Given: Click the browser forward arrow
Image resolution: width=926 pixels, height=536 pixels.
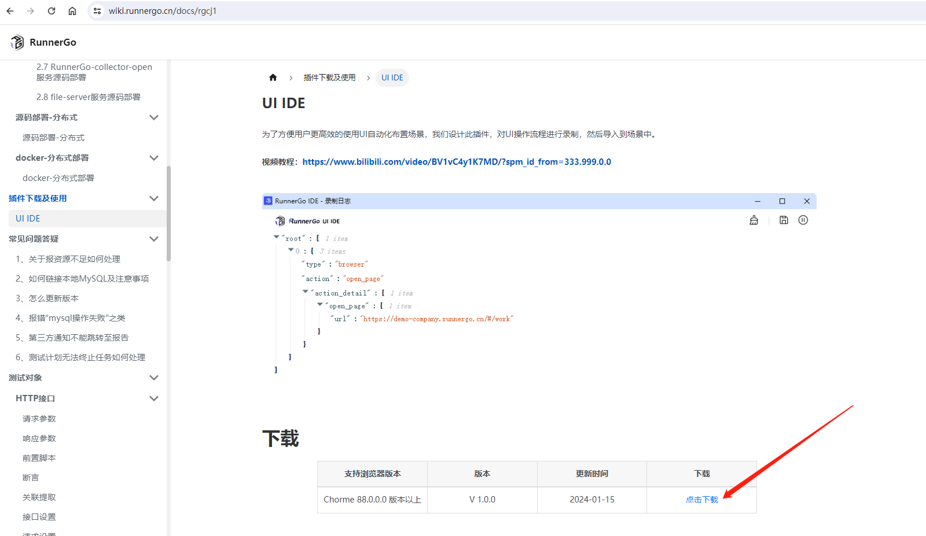Looking at the screenshot, I should (x=31, y=11).
